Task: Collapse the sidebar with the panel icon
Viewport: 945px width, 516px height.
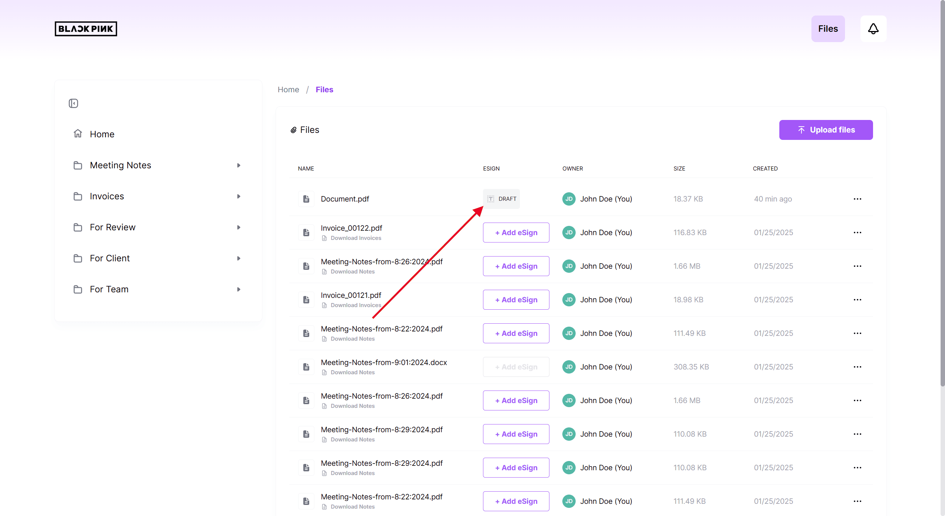Action: pyautogui.click(x=73, y=103)
